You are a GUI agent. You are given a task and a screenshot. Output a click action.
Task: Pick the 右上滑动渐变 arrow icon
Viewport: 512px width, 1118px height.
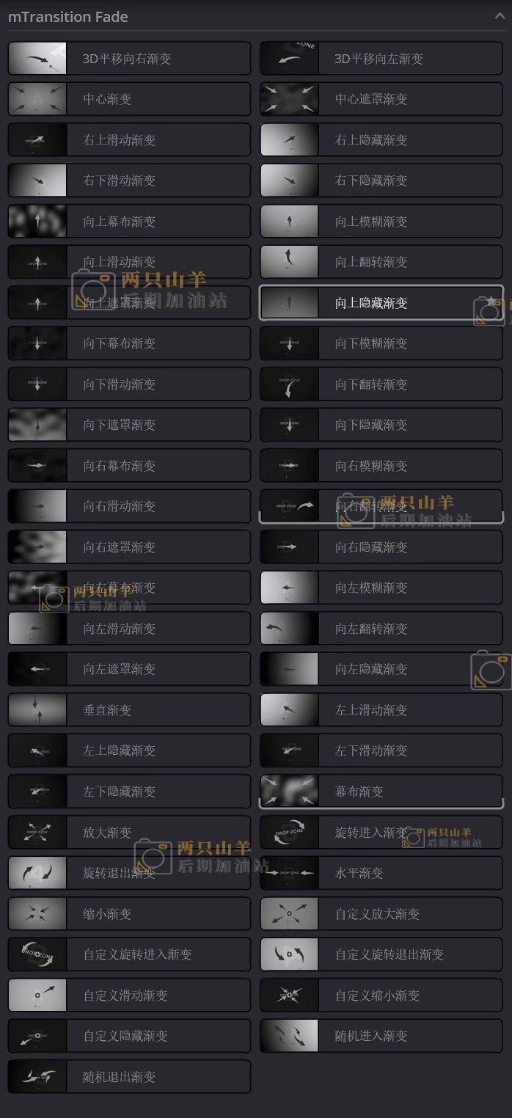(x=37, y=140)
